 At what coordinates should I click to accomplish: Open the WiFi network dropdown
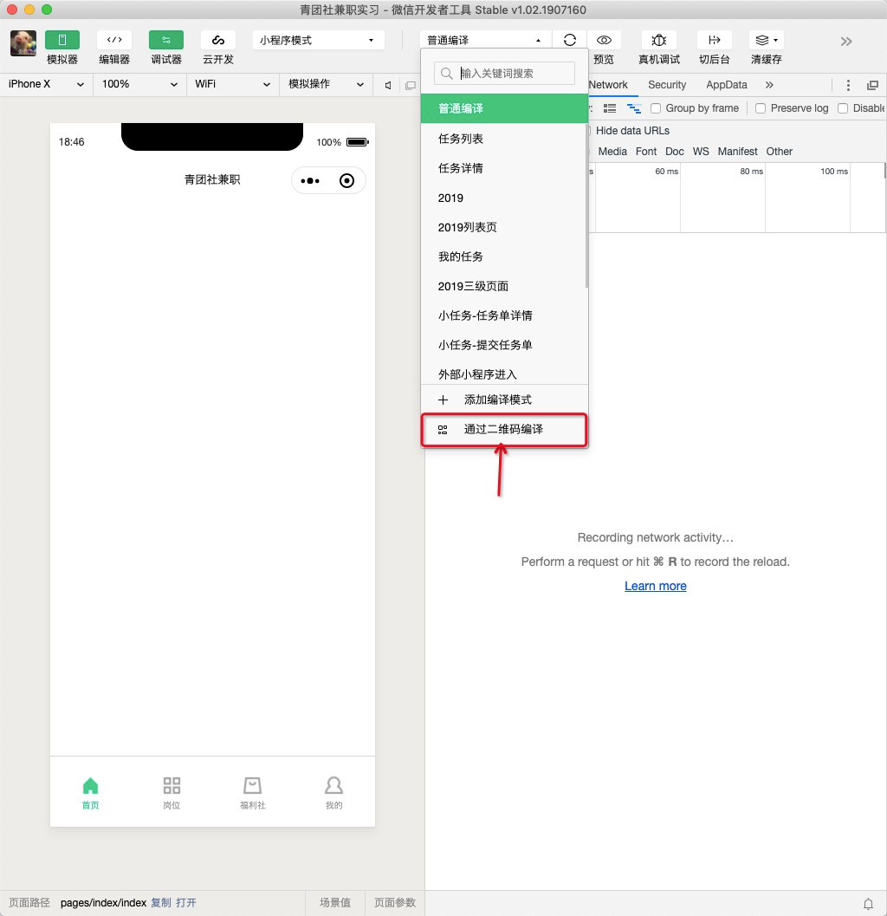(232, 84)
